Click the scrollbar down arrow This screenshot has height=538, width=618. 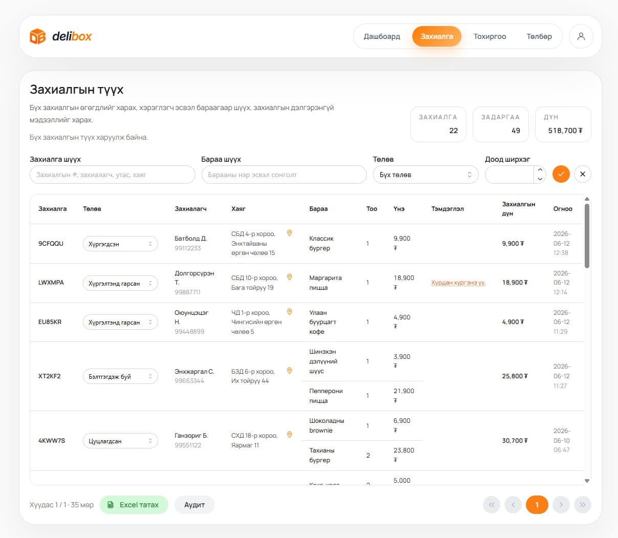click(x=587, y=481)
